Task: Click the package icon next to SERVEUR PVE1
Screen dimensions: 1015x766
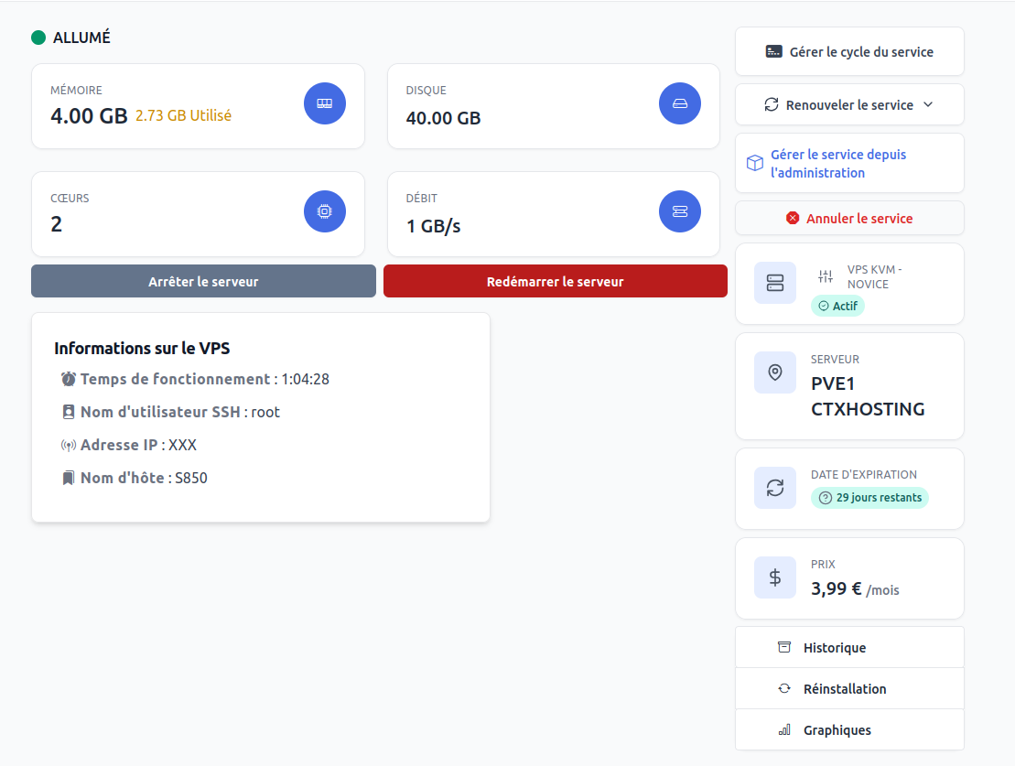Action: [774, 372]
